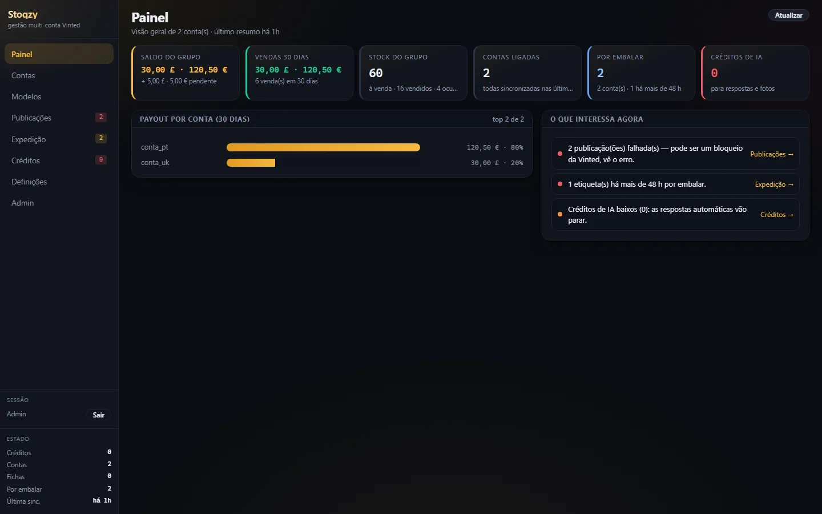The width and height of the screenshot is (822, 514).
Task: Click the 'Fichas' status row
Action: [x=59, y=476]
